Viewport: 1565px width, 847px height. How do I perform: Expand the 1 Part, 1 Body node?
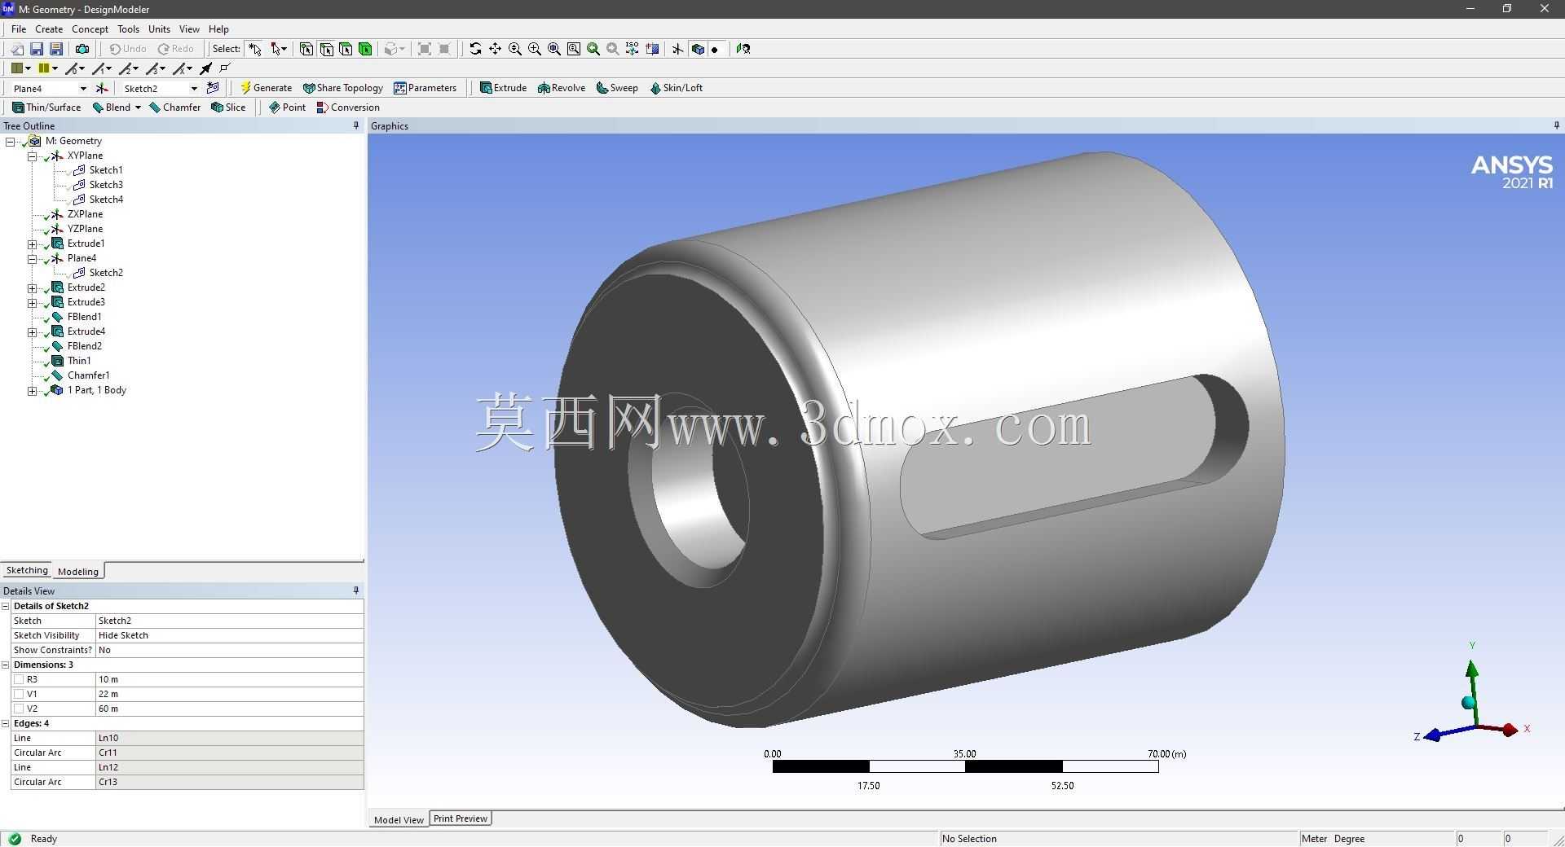(33, 390)
